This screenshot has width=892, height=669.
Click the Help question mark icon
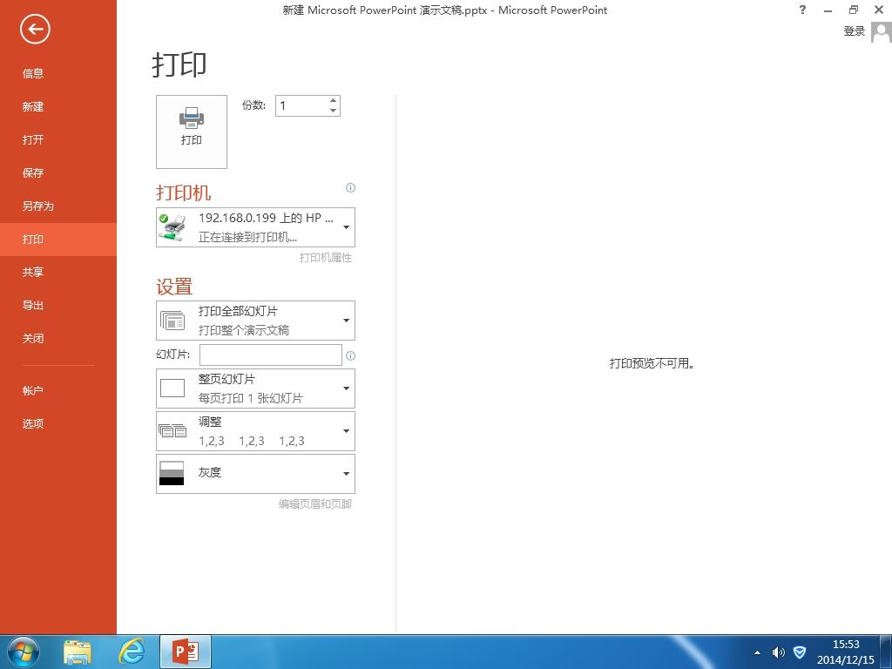tap(802, 10)
